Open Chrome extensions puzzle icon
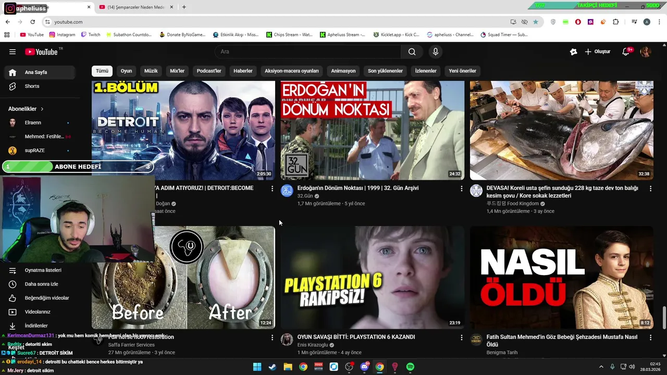This screenshot has height=375, width=667. click(616, 22)
